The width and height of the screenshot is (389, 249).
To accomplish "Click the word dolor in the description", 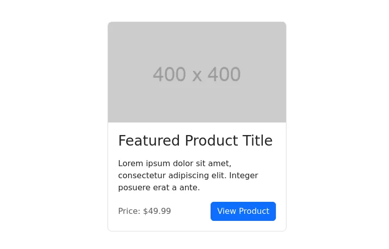I will coord(182,164).
